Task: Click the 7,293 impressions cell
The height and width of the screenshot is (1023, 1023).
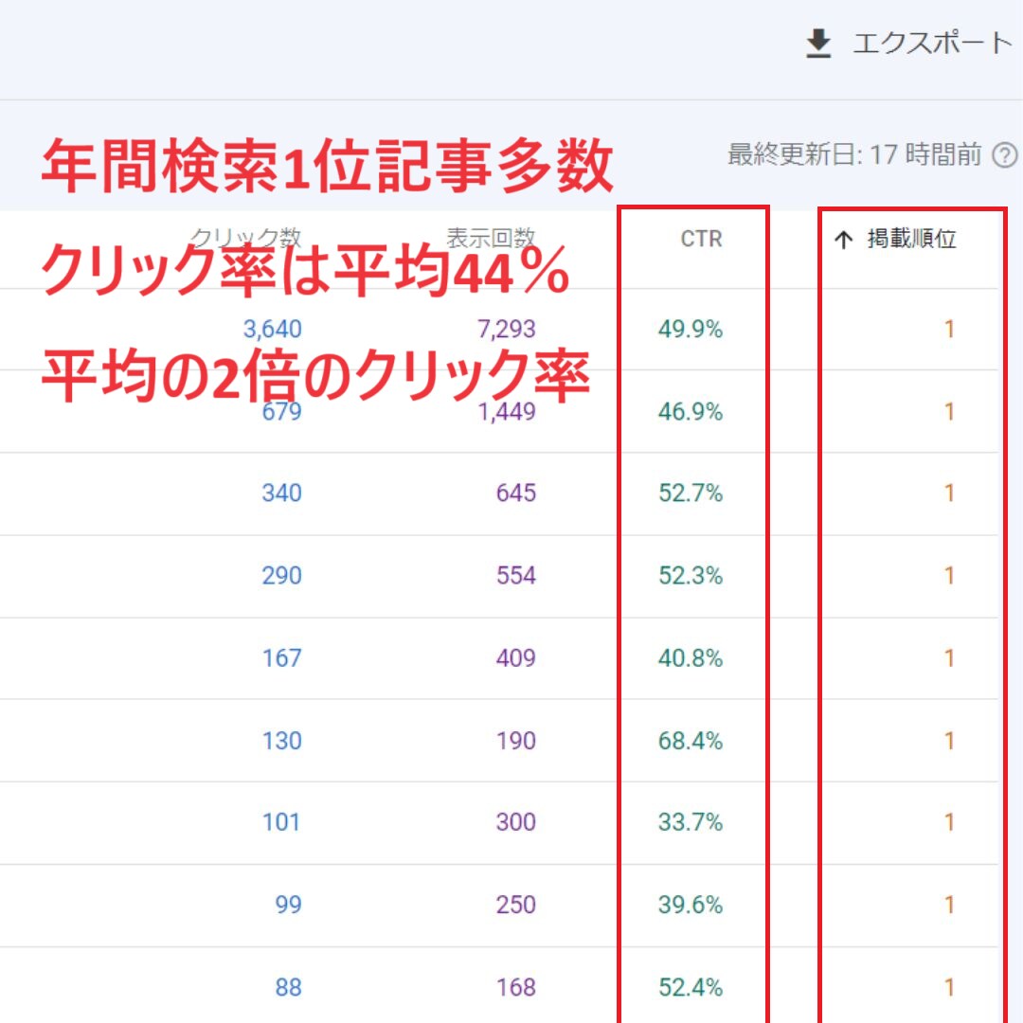Action: coord(506,329)
